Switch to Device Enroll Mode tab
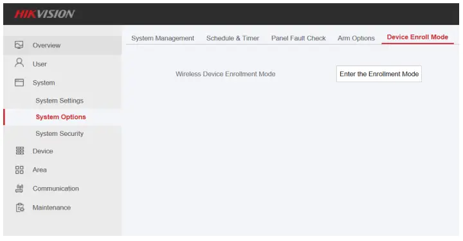The height and width of the screenshot is (241, 463). pos(417,37)
